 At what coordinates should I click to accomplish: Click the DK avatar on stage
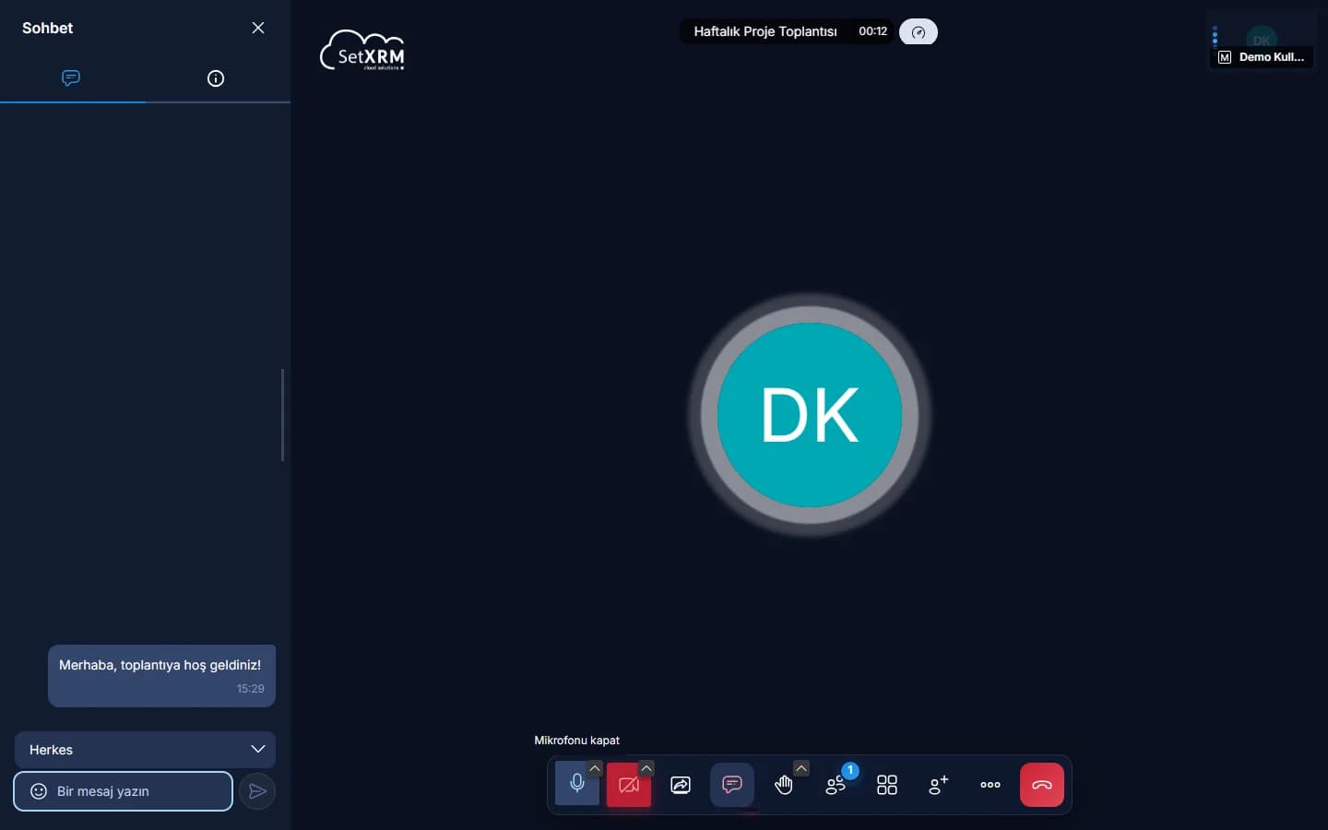pos(810,414)
